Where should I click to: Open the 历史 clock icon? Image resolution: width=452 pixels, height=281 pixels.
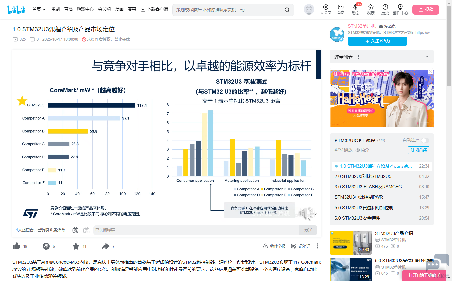click(385, 9)
